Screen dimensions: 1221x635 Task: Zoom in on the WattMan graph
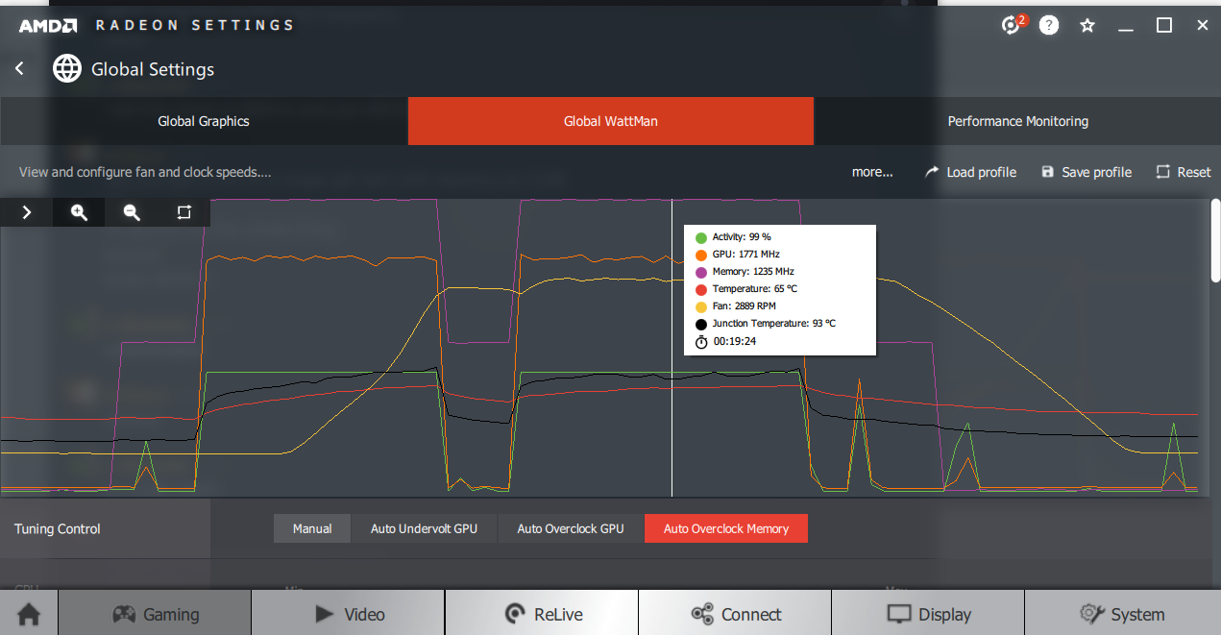point(79,212)
